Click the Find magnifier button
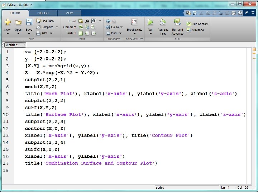The height and width of the screenshot is (193, 258). [111, 33]
